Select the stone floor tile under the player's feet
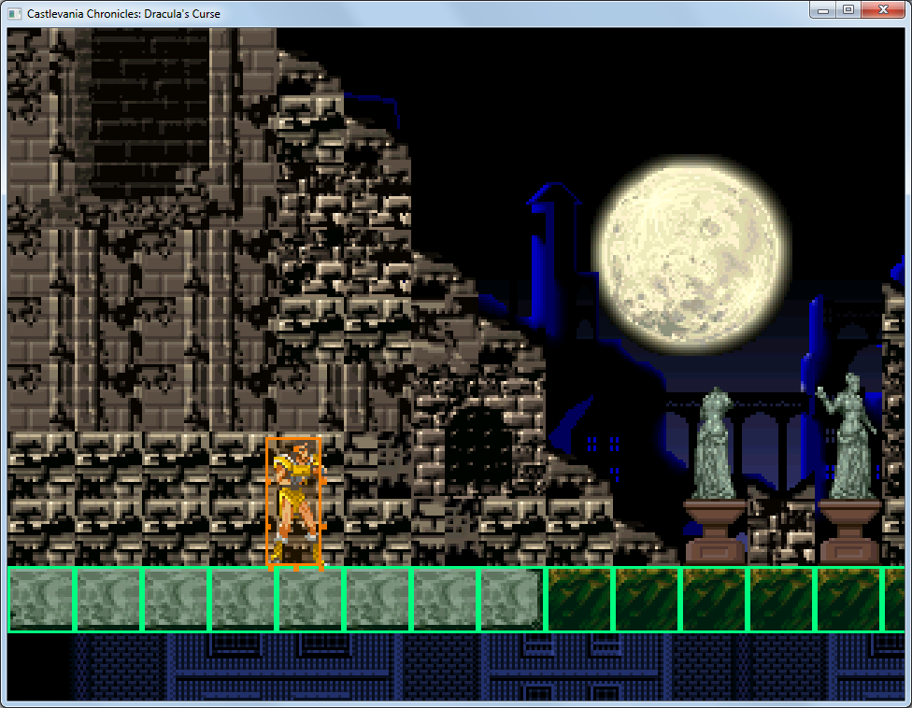This screenshot has height=708, width=912. (x=310, y=600)
